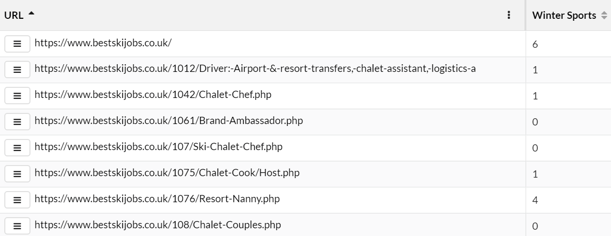Screen dimensions: 611x236
Task: Click the URL column header label
Action: [x=14, y=15]
